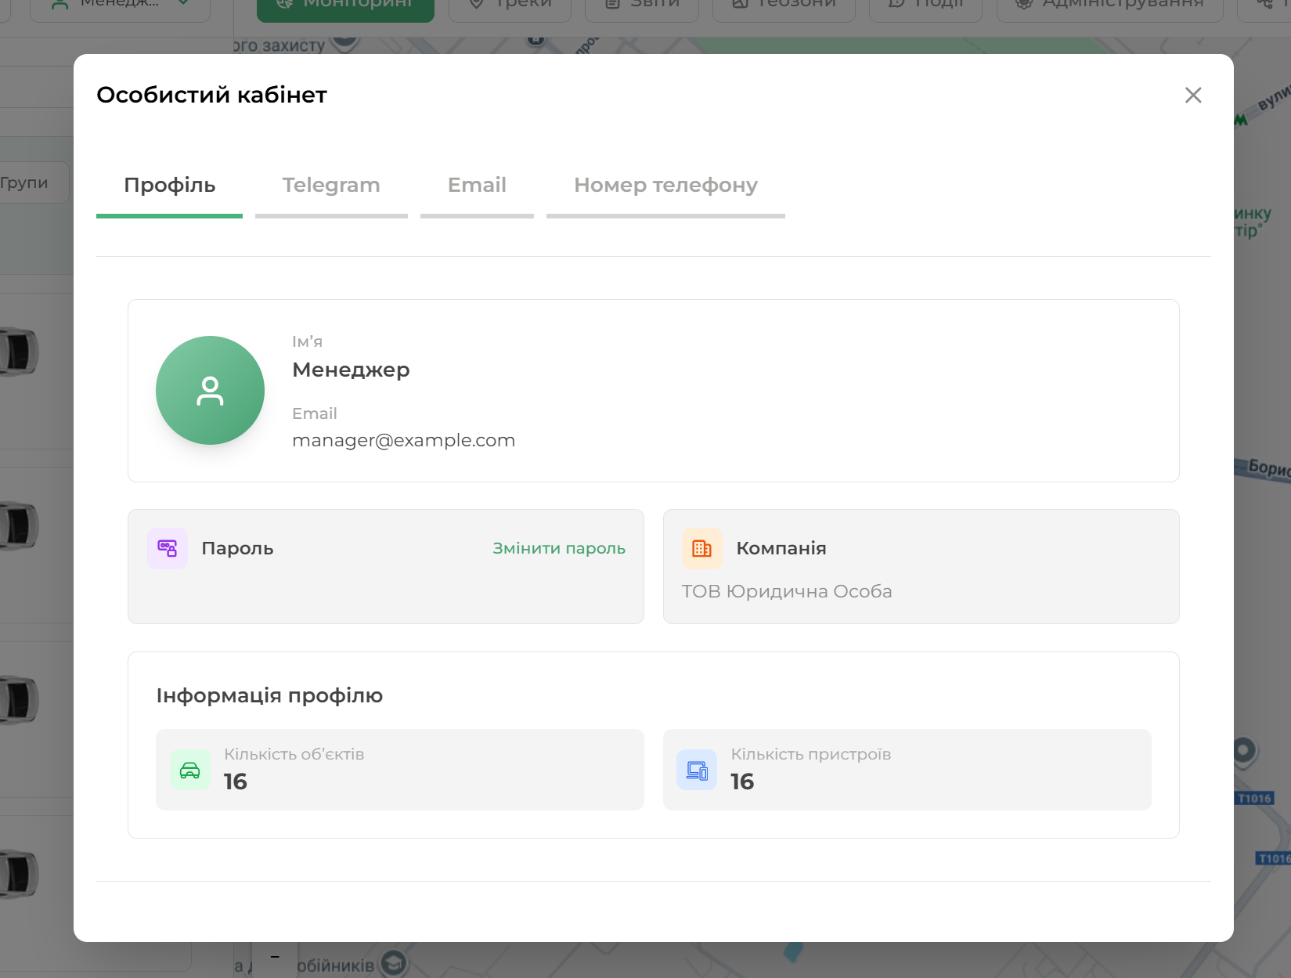Click the green car objects icon

point(190,770)
